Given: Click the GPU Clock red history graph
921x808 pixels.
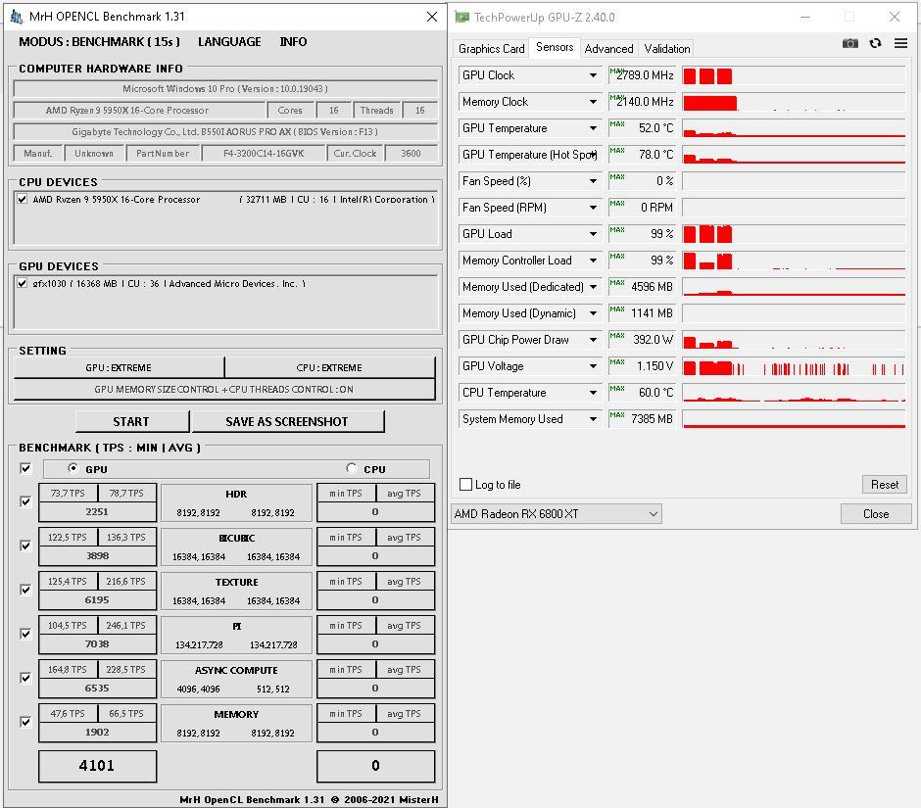Looking at the screenshot, I should (x=793, y=75).
